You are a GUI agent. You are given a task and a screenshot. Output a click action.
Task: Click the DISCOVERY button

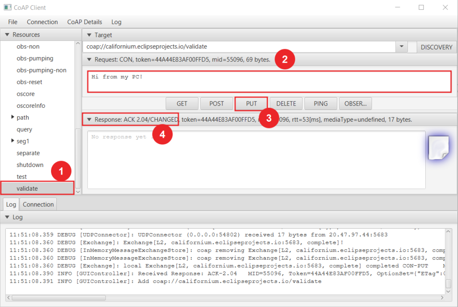click(x=437, y=47)
